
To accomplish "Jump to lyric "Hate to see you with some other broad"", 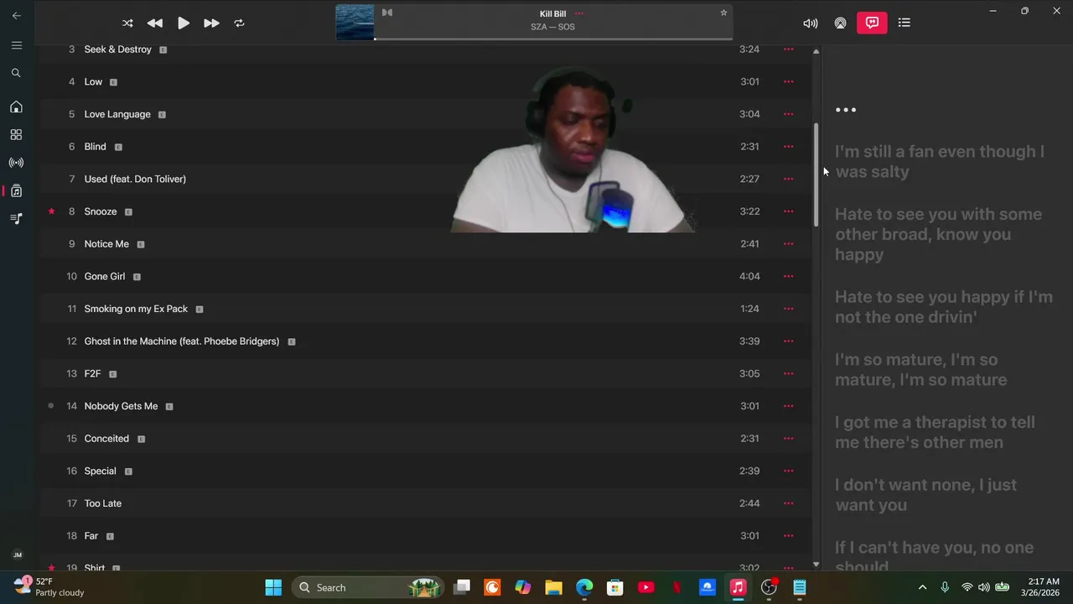I will [938, 234].
